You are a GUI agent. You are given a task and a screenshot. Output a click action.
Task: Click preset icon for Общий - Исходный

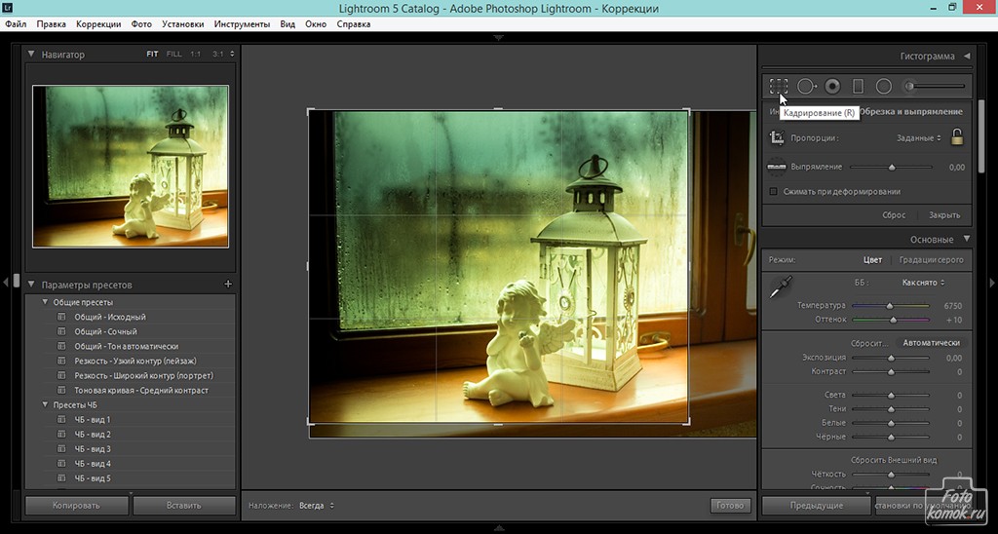click(61, 317)
